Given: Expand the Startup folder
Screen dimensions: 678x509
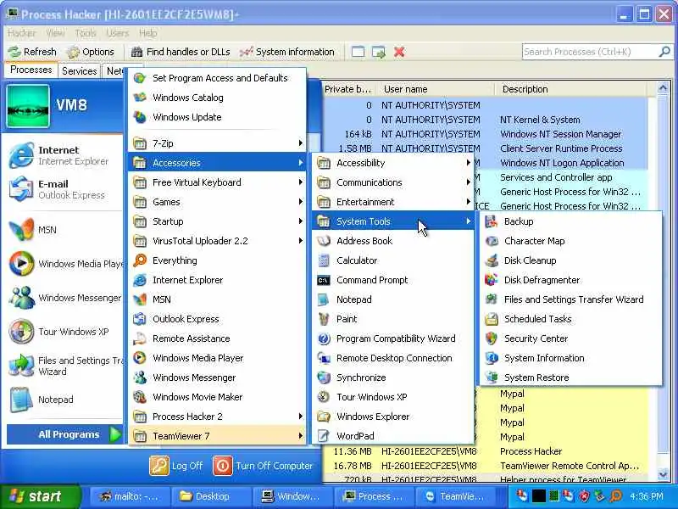Looking at the screenshot, I should (217, 221).
